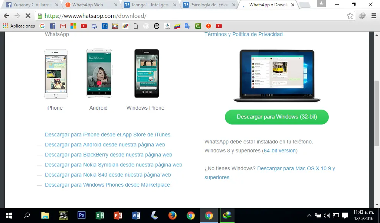
Task: Open Términos y Política de Privacidad link
Action: (x=244, y=34)
